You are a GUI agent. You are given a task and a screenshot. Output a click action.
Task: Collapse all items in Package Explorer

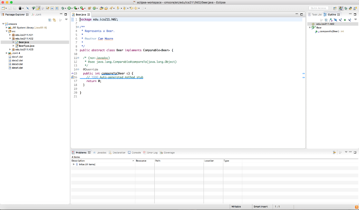(x=50, y=20)
